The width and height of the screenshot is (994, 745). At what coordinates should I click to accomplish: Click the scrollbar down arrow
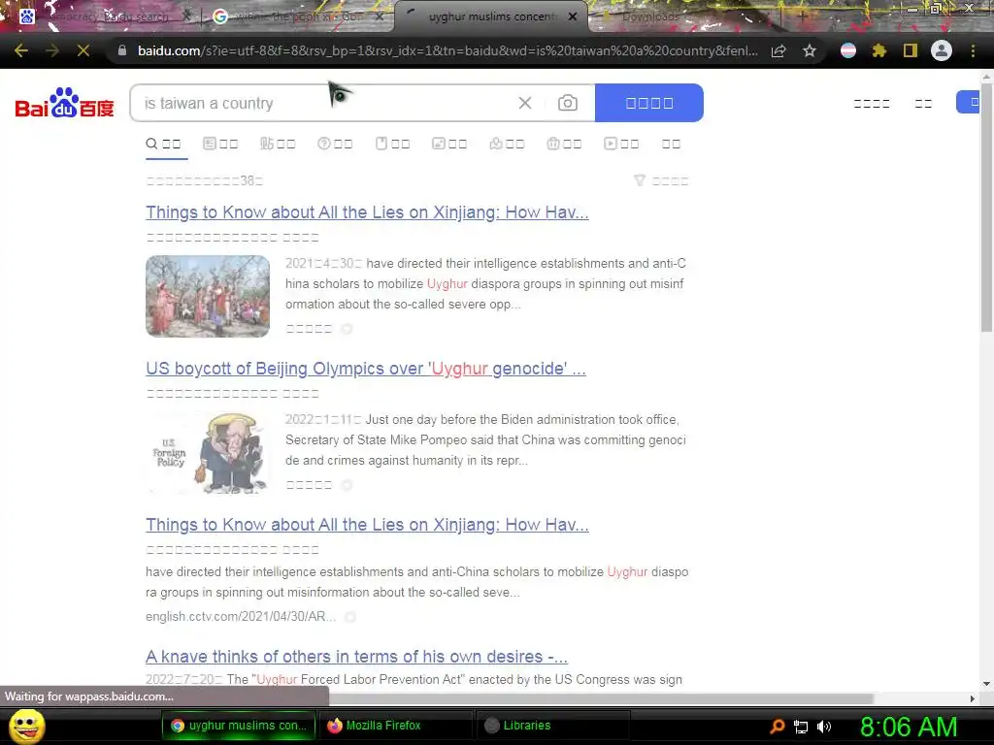click(x=986, y=684)
